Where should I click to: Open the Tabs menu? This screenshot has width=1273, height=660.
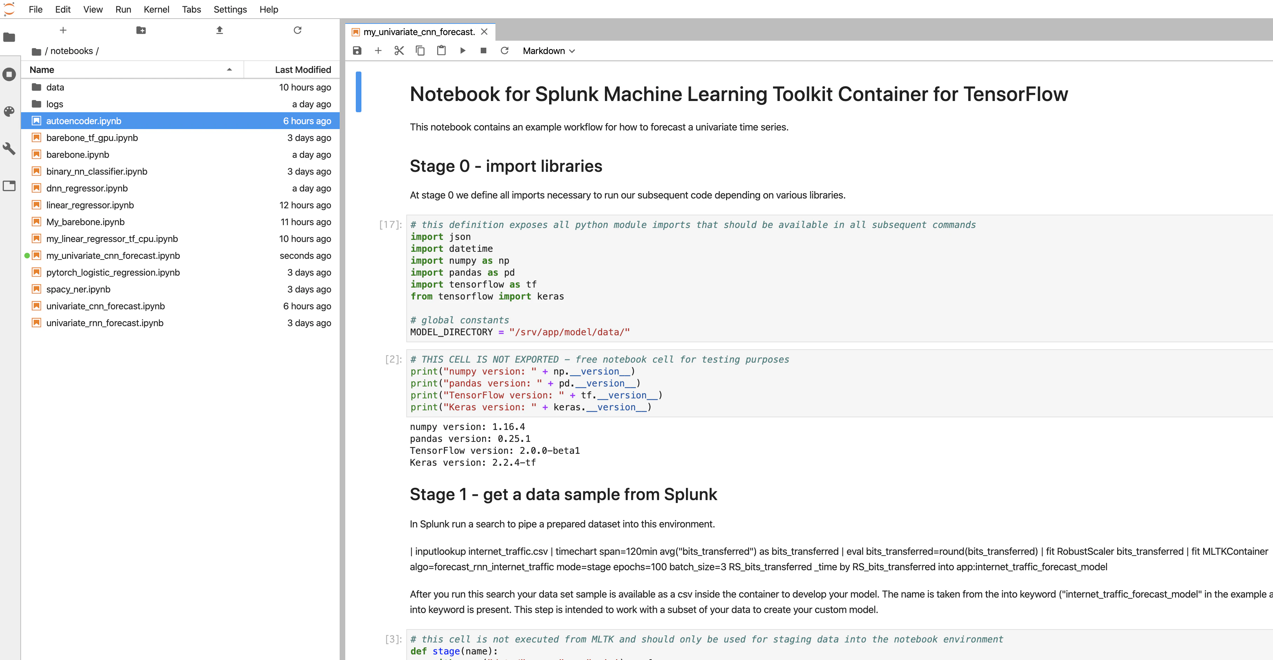click(x=191, y=9)
